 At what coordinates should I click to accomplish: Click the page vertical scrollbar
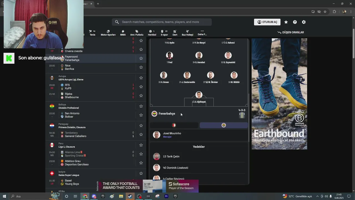click(x=353, y=44)
